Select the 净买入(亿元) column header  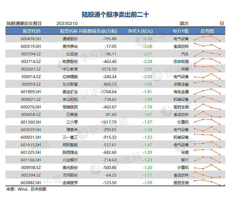click(140, 31)
